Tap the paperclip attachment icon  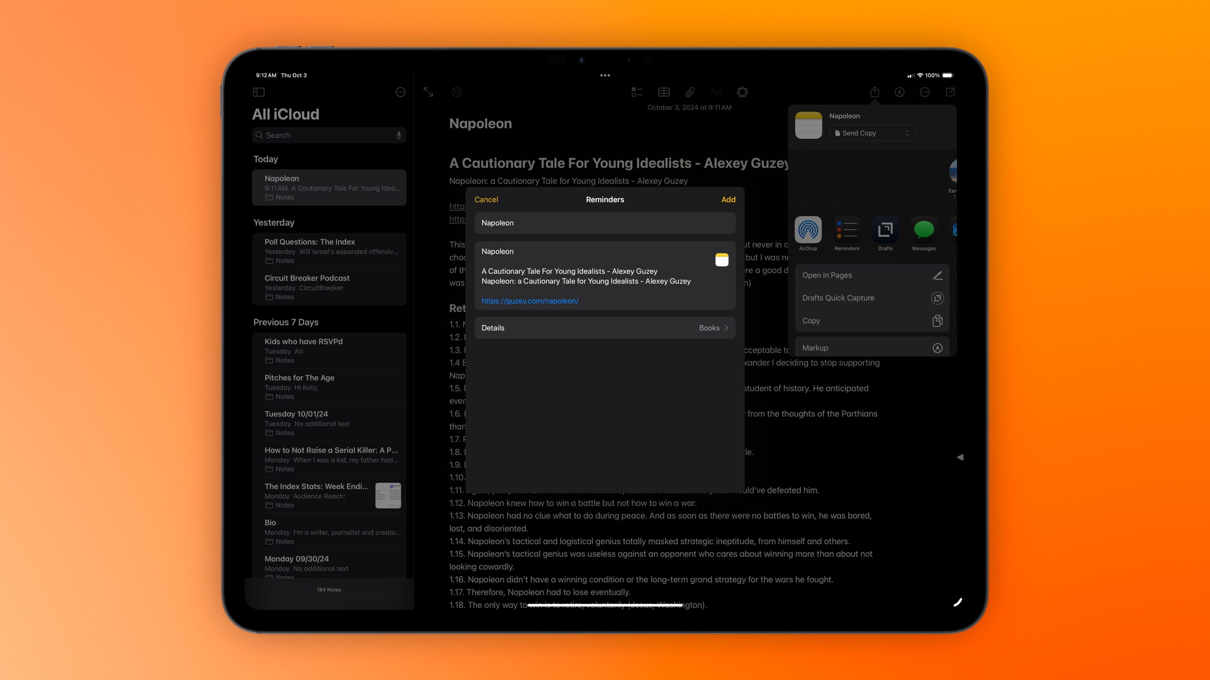[690, 92]
